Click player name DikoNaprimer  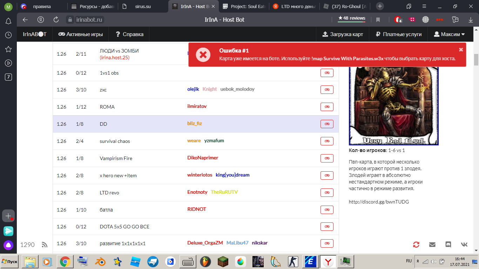[203, 158]
